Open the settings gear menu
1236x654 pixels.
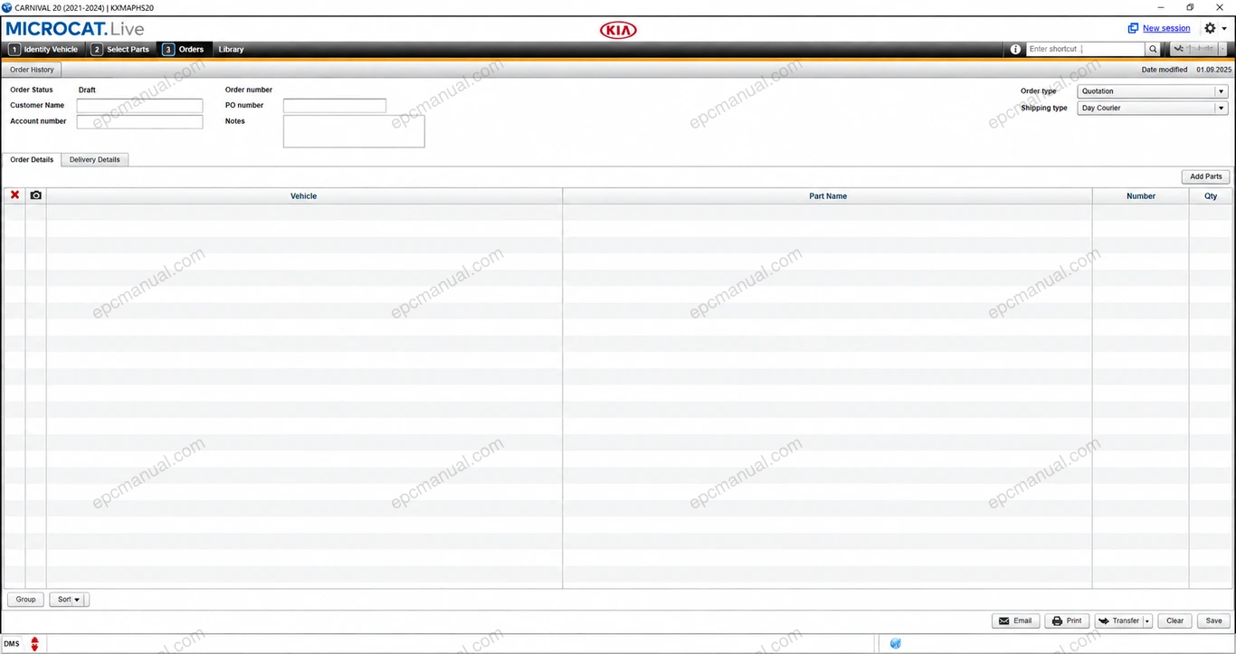pyautogui.click(x=1210, y=28)
